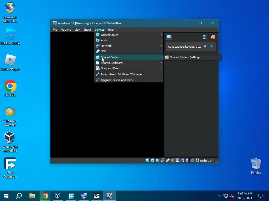Click the USB status bar indicator
Image resolution: width=269 pixels, height=201 pixels.
tap(167, 160)
